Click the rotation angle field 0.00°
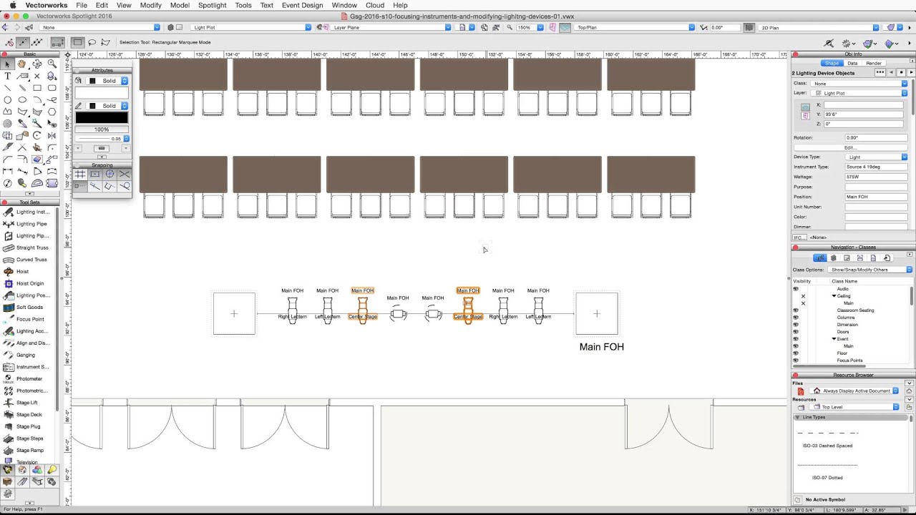 pos(876,137)
